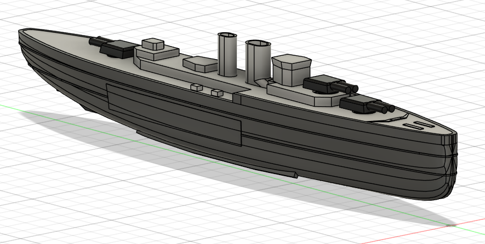Select the large rectangular panel on the hull side
The width and height of the screenshot is (485, 244).
174,114
